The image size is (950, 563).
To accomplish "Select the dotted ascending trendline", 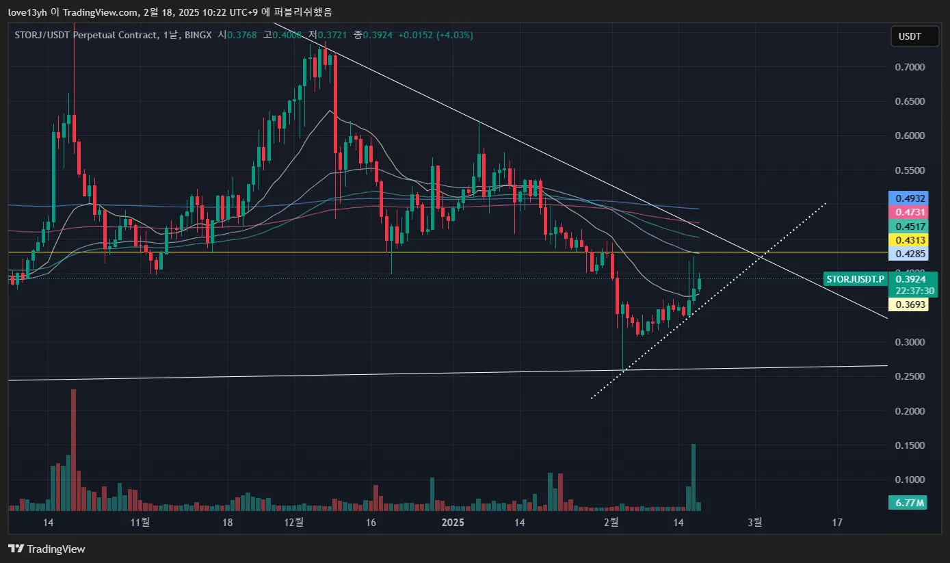I will coord(709,301).
